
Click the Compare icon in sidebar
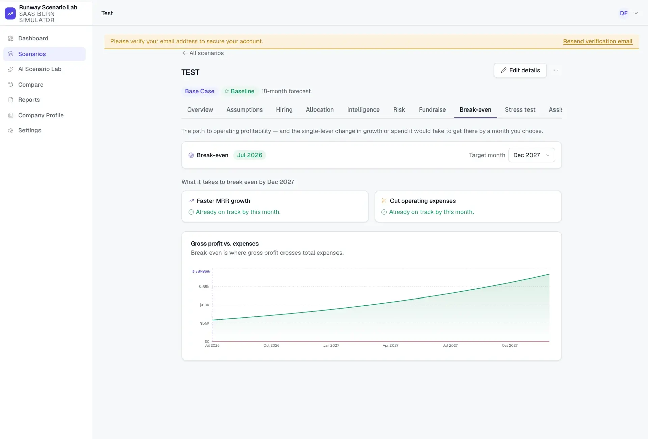[x=11, y=85]
